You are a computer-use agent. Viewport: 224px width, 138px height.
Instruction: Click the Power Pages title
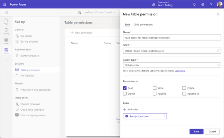pyautogui.click(x=18, y=4)
